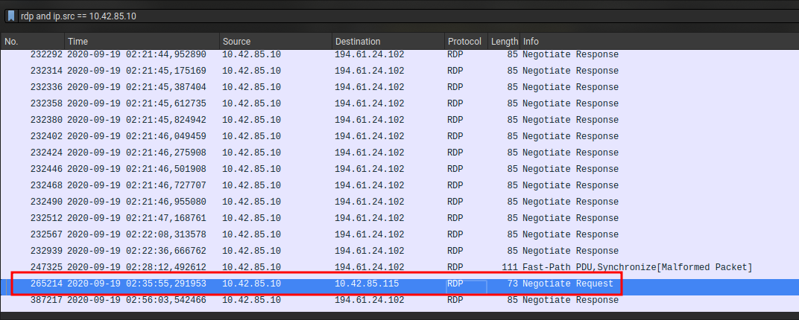Click destination IP 10.42.85.115 in highlighted row
This screenshot has height=320, width=799.
tap(369, 284)
